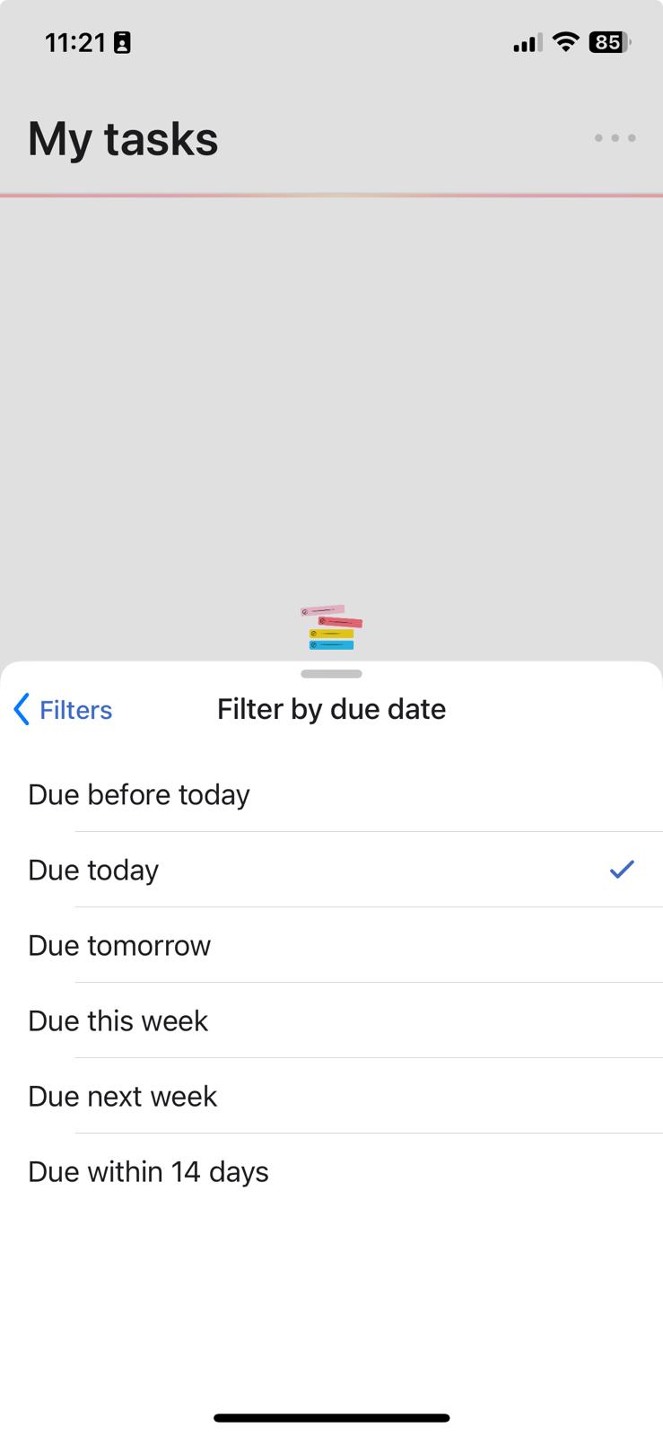
Task: Deselect the Due today filter
Action: click(x=331, y=870)
